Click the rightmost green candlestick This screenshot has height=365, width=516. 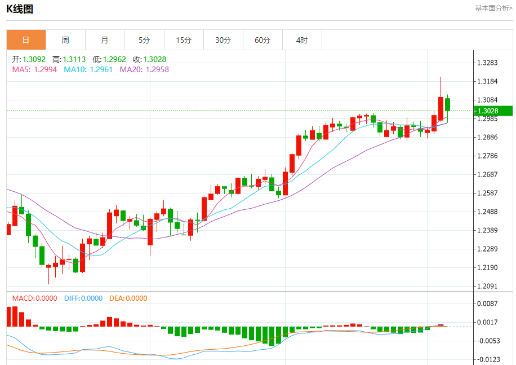tap(448, 104)
